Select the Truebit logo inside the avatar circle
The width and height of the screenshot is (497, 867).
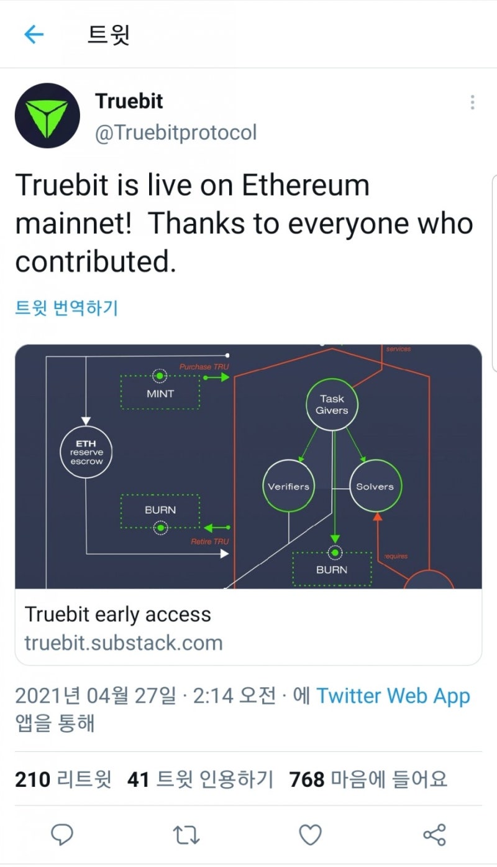click(x=48, y=116)
